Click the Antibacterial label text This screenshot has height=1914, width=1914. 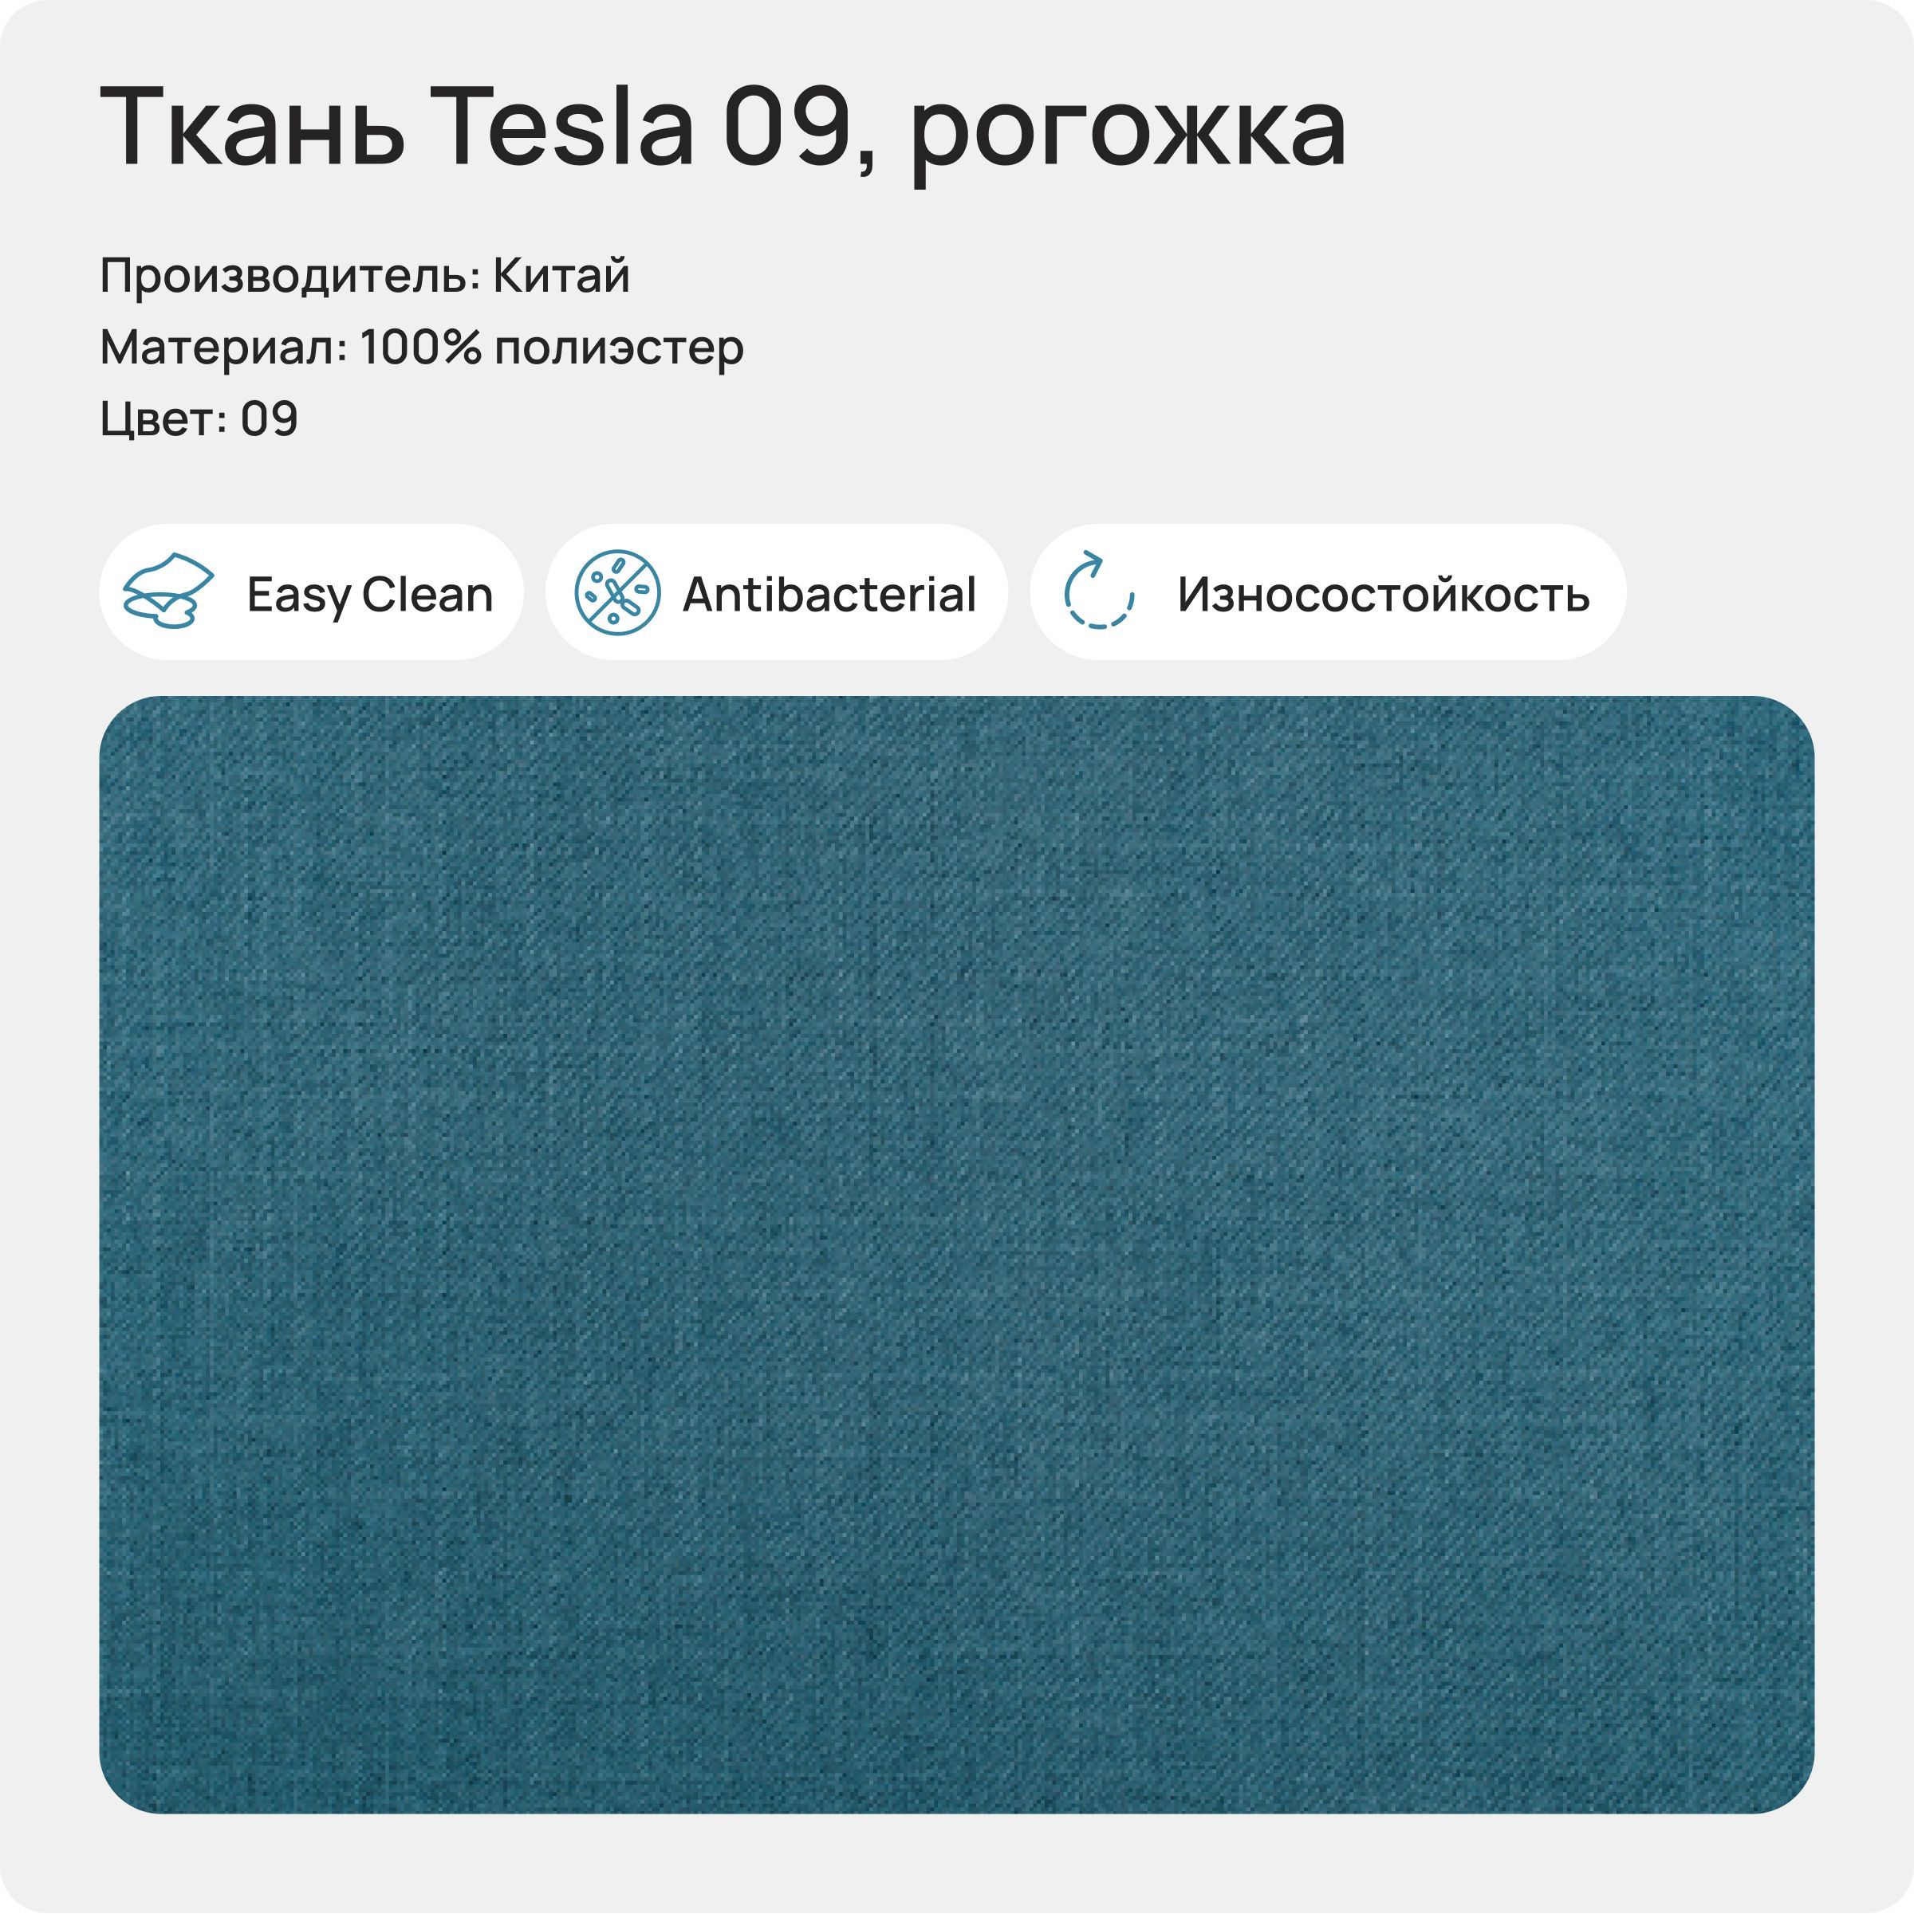pos(829,595)
